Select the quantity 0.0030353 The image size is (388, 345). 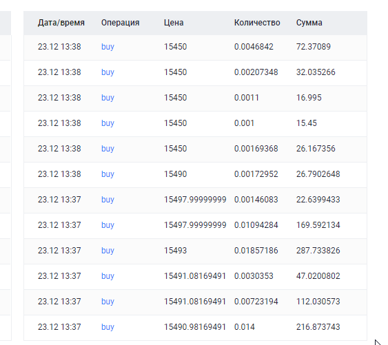tap(254, 276)
